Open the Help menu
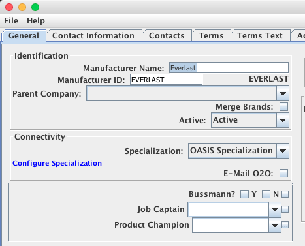This screenshot has height=246, width=305. click(36, 21)
